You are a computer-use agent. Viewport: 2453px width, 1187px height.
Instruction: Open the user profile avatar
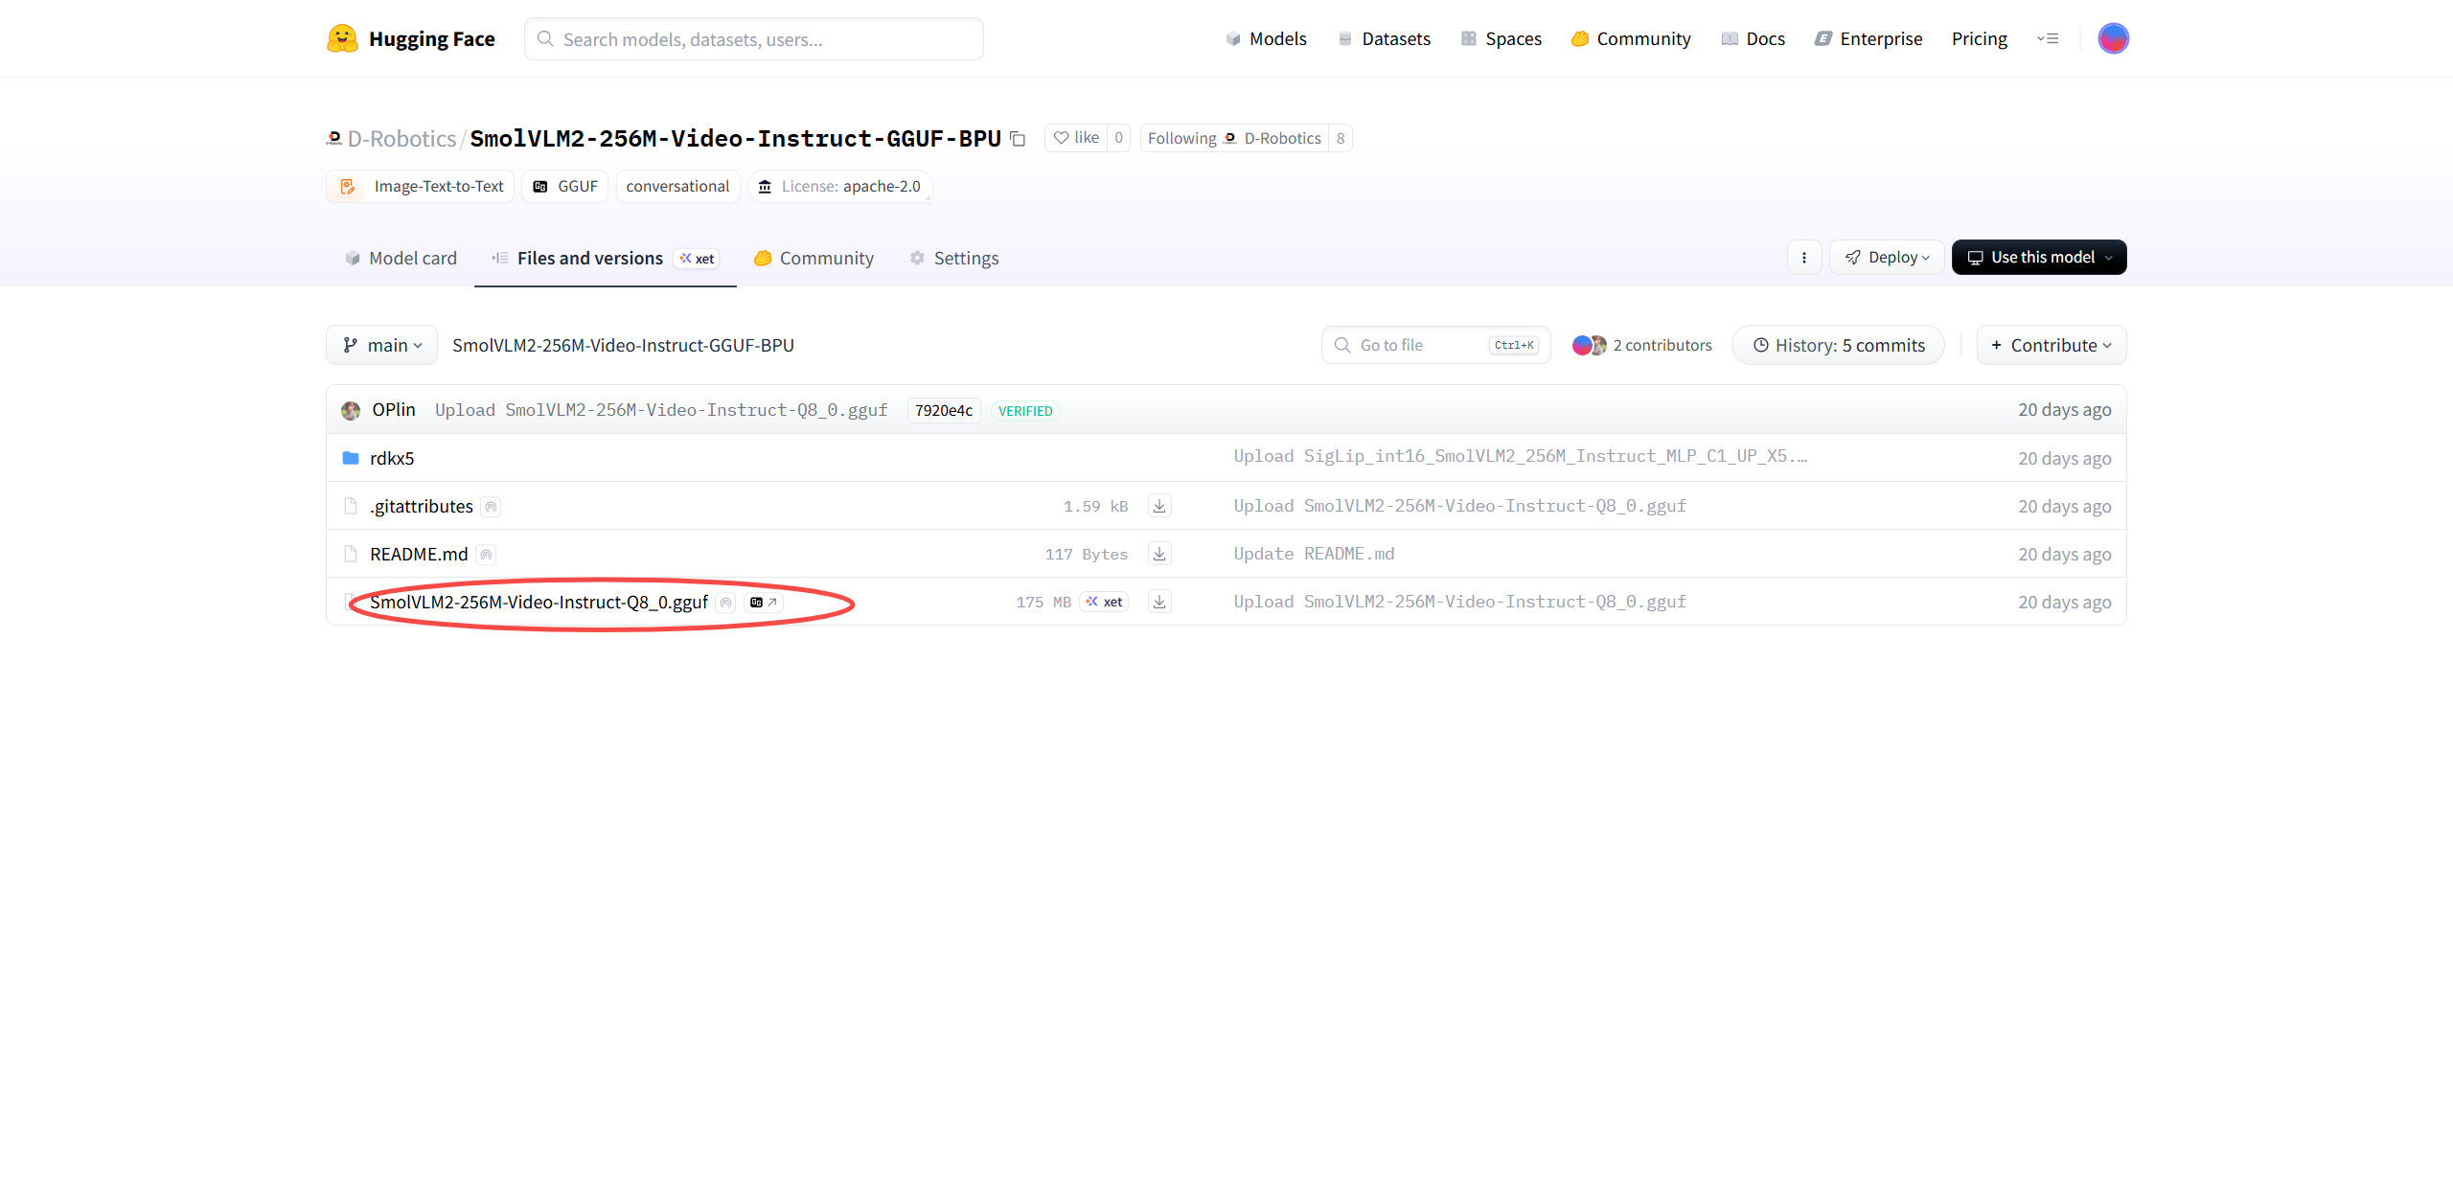coord(2113,39)
